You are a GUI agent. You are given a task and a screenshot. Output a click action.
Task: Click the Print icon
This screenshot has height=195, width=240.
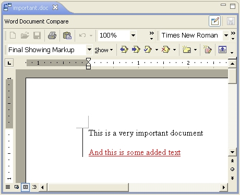[x=52, y=35]
